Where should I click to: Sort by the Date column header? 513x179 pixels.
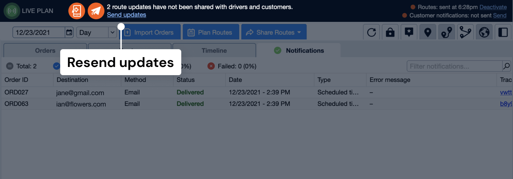(269, 80)
